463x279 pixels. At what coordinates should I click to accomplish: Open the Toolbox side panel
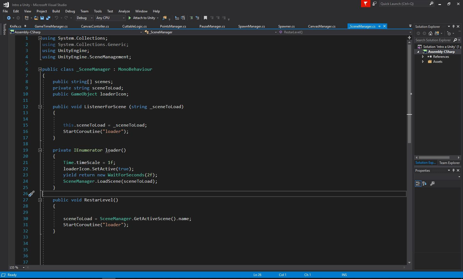pyautogui.click(x=4, y=29)
